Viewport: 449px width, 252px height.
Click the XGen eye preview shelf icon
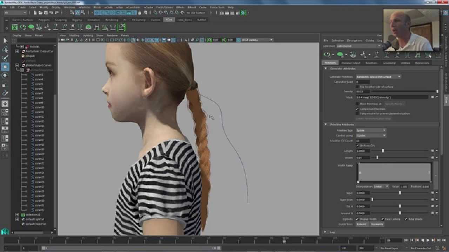click(x=23, y=27)
